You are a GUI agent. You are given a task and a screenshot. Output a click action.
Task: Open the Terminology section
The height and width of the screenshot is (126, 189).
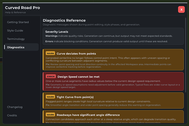coord(16,39)
